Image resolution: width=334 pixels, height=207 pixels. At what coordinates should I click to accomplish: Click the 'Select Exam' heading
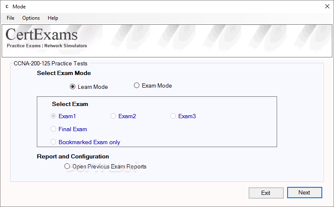click(x=70, y=104)
